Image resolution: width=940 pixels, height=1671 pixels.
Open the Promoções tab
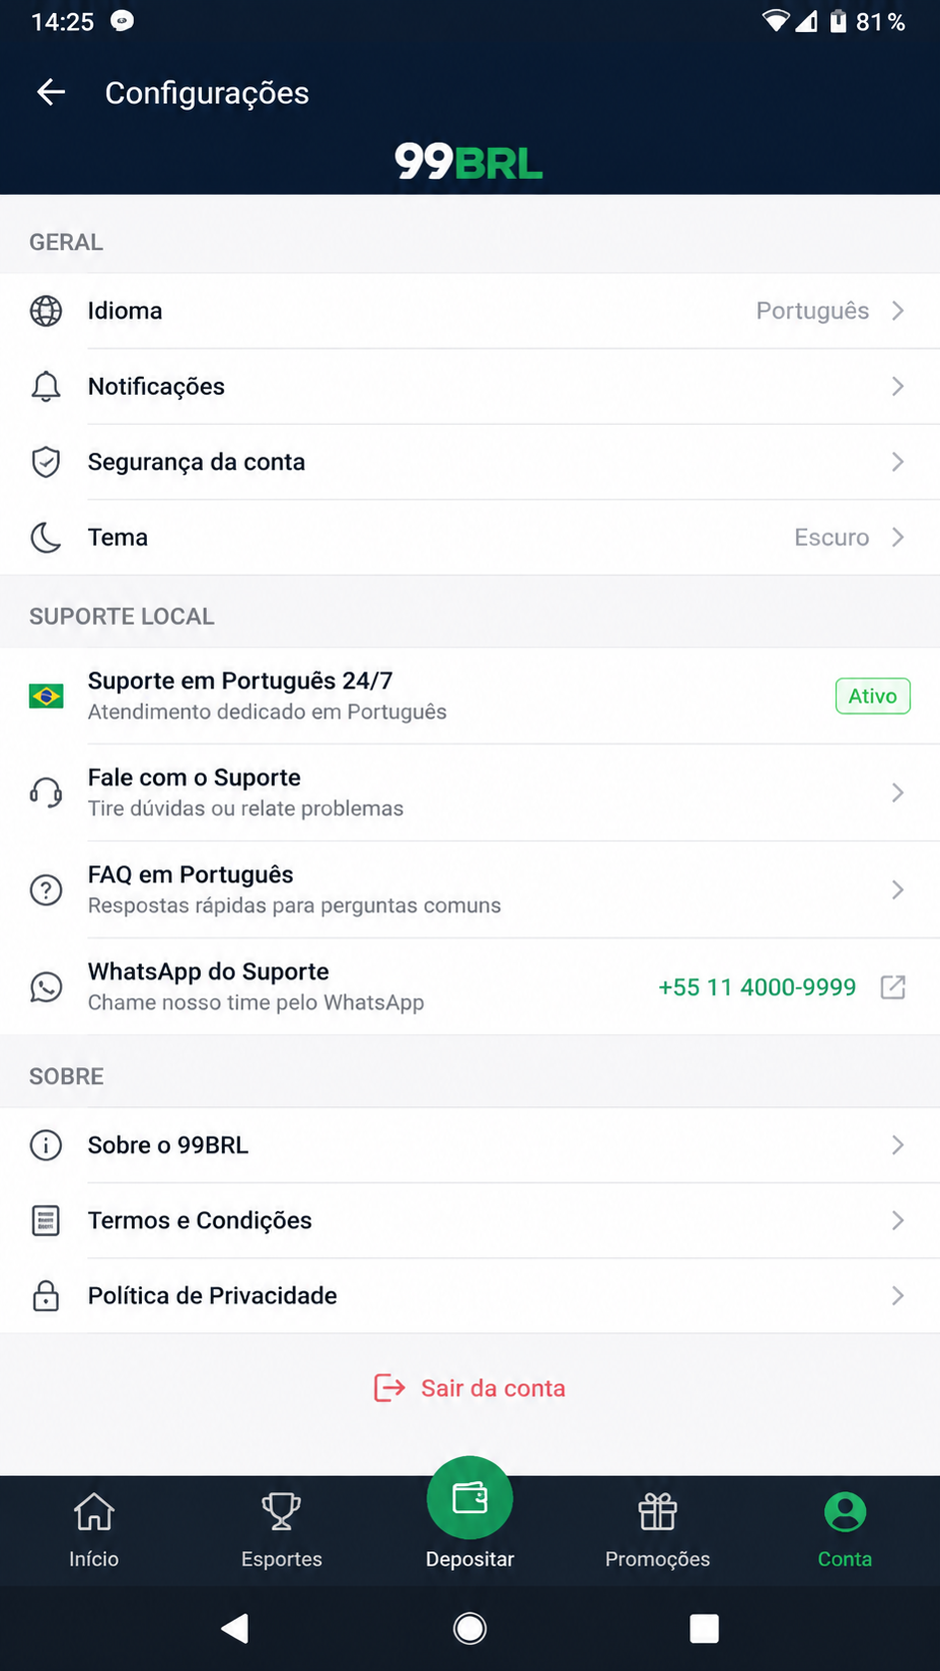657,1530
